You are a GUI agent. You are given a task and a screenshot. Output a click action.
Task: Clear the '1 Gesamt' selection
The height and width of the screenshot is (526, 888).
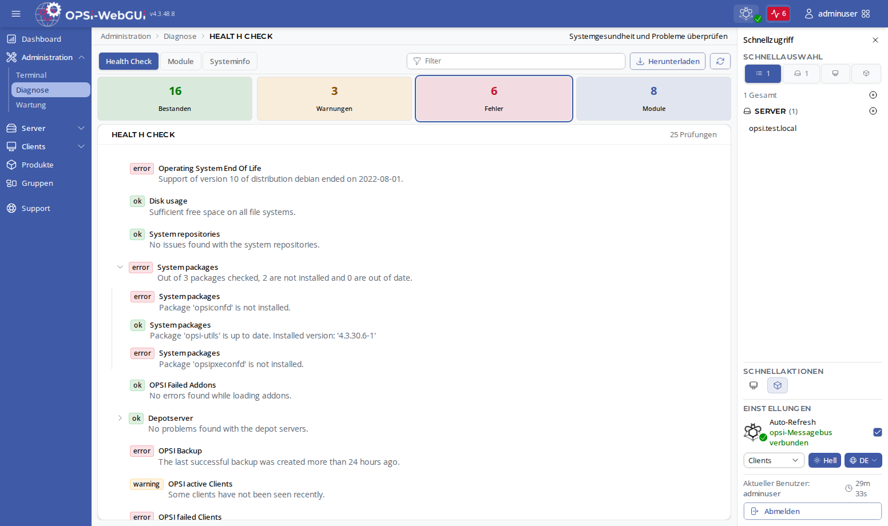(873, 95)
